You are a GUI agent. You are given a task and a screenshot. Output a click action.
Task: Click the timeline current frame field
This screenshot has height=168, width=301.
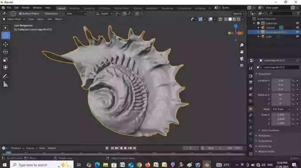coord(191,148)
